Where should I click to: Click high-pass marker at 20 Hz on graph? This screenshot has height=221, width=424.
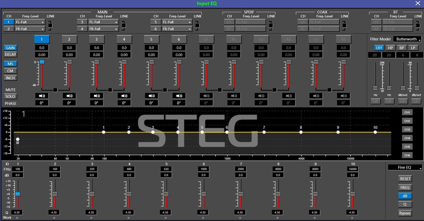[x=18, y=139]
